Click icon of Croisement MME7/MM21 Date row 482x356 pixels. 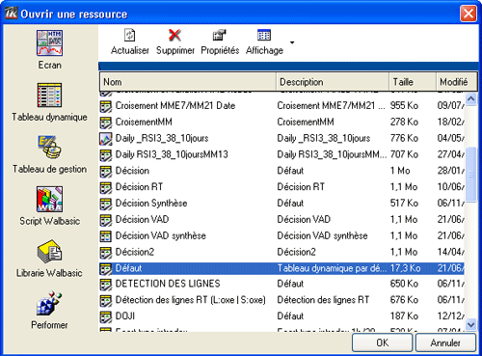(x=106, y=106)
